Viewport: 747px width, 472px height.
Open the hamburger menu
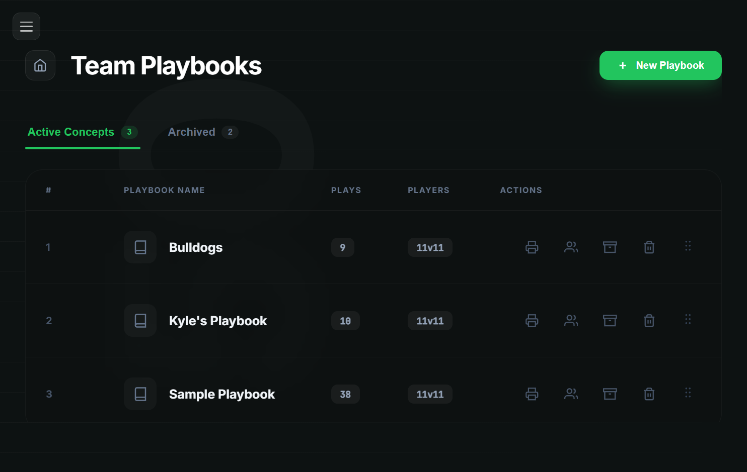coord(26,26)
